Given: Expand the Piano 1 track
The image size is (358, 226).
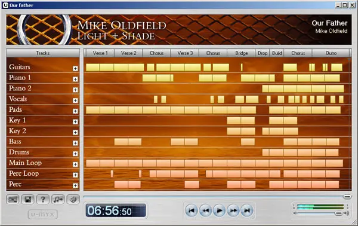Looking at the screenshot, I should (x=75, y=79).
